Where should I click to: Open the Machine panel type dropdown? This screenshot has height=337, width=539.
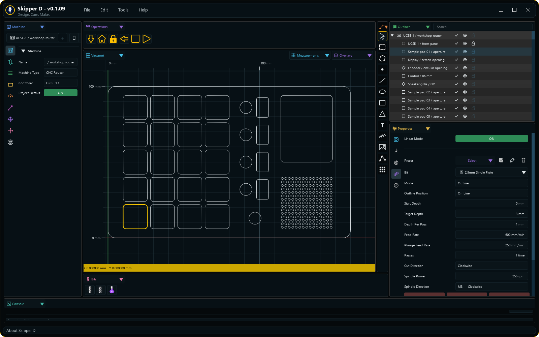[42, 27]
